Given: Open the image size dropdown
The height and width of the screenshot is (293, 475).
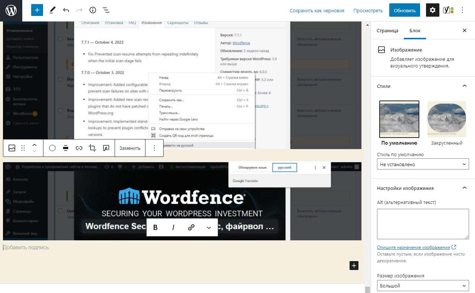Looking at the screenshot, I should tap(423, 286).
